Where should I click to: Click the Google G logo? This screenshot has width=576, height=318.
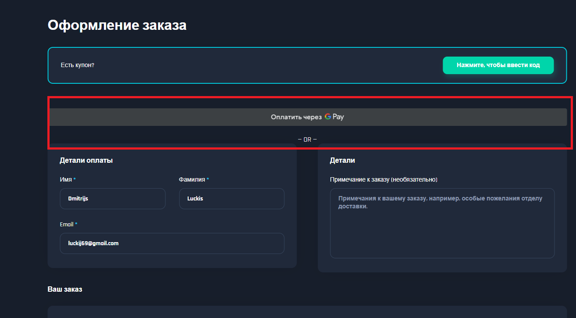point(327,117)
